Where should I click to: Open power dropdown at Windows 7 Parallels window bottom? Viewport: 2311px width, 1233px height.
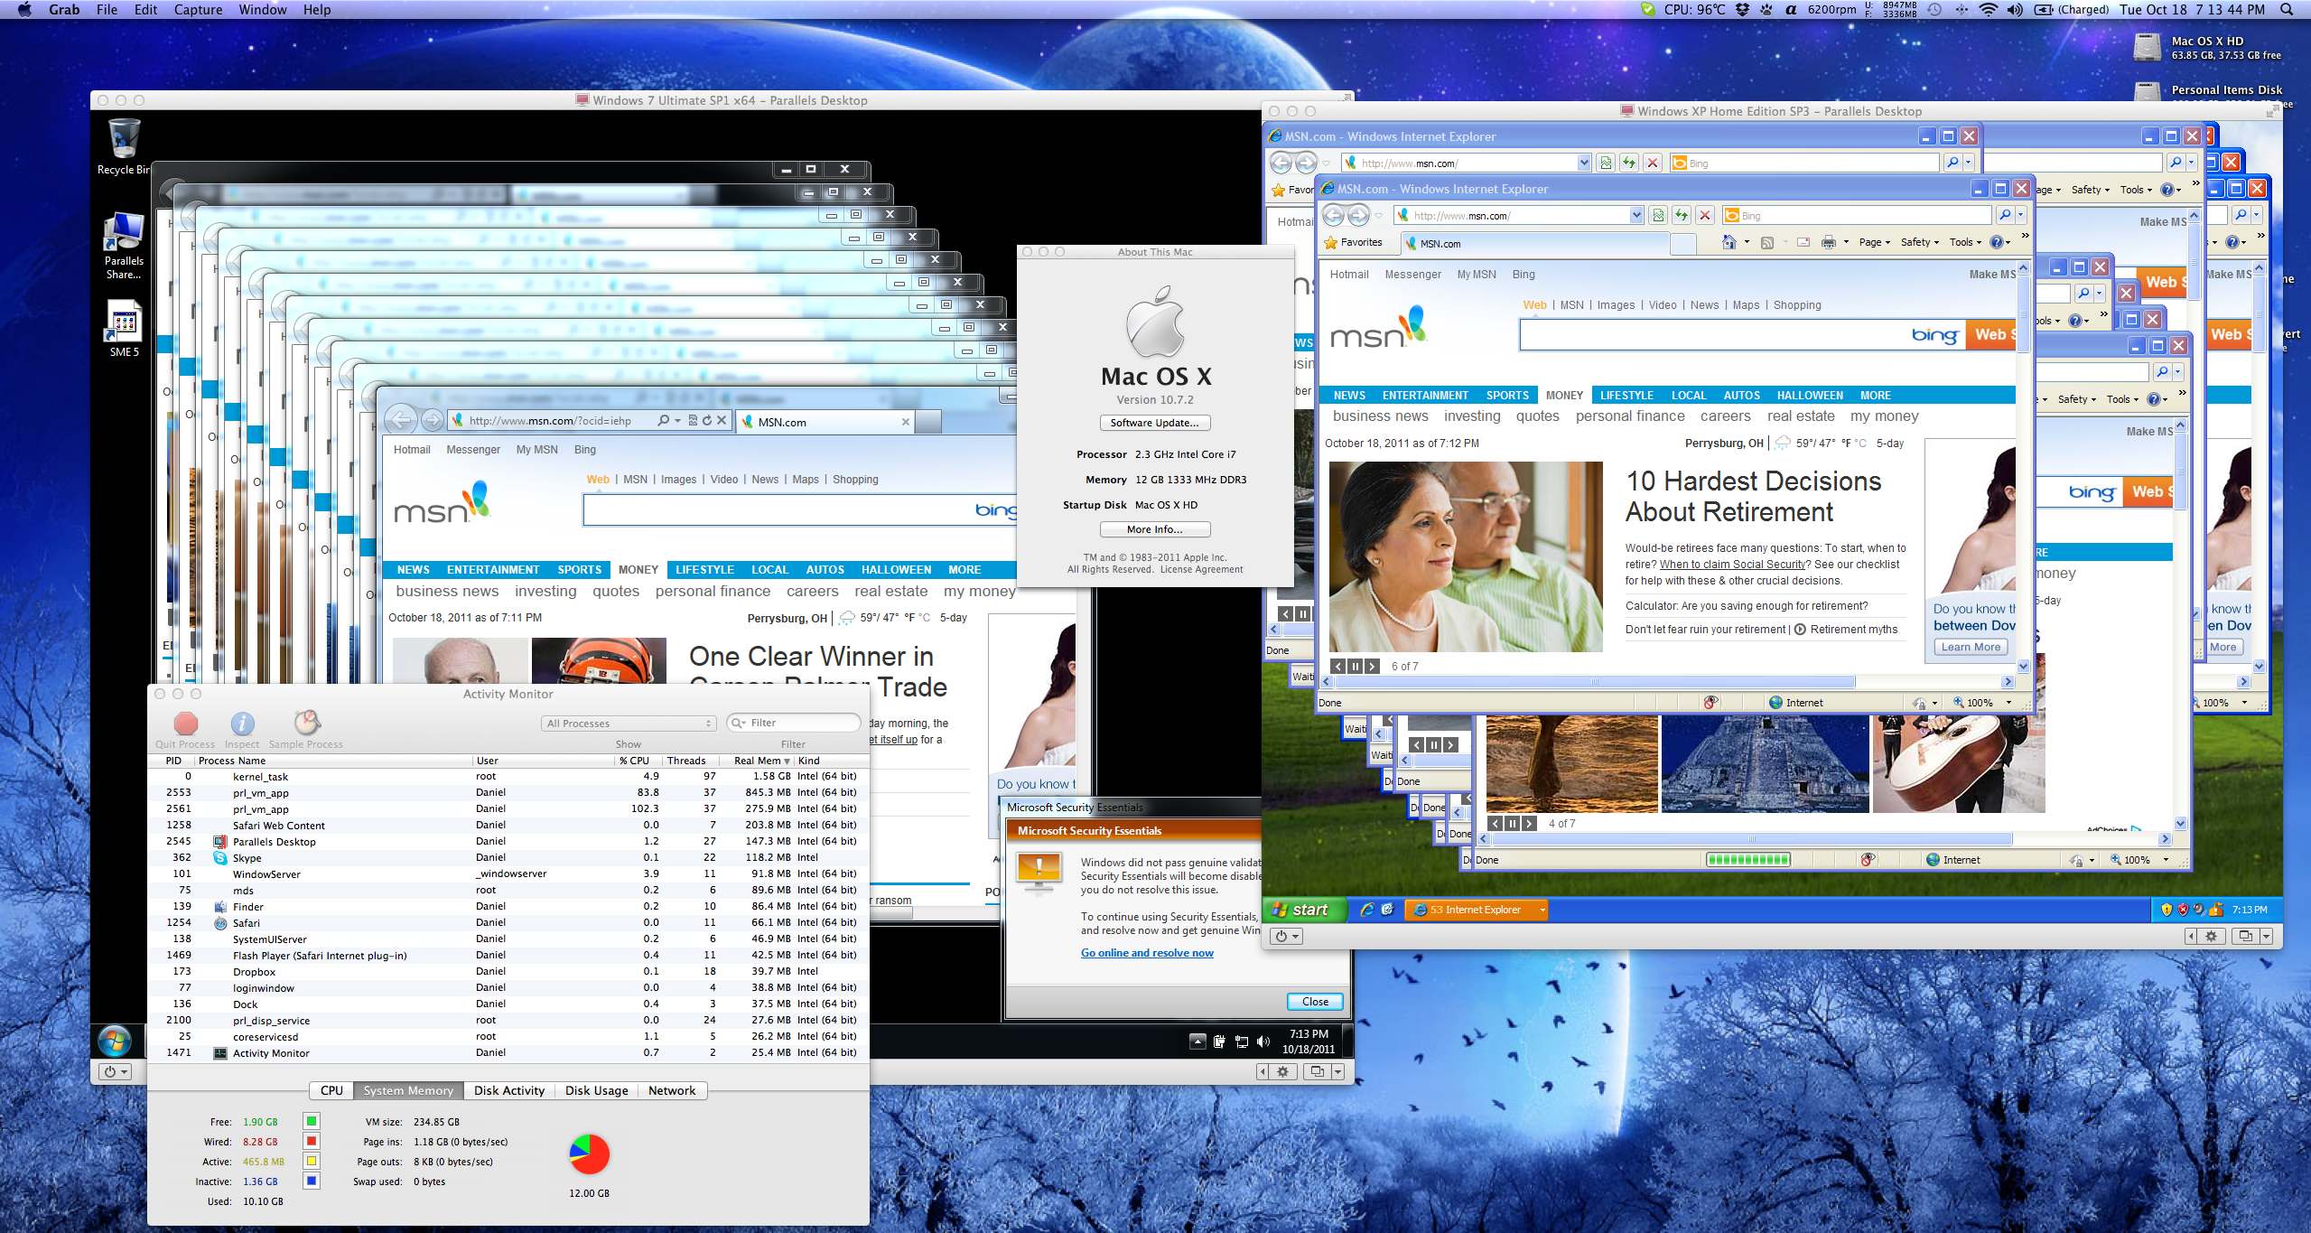[115, 1072]
